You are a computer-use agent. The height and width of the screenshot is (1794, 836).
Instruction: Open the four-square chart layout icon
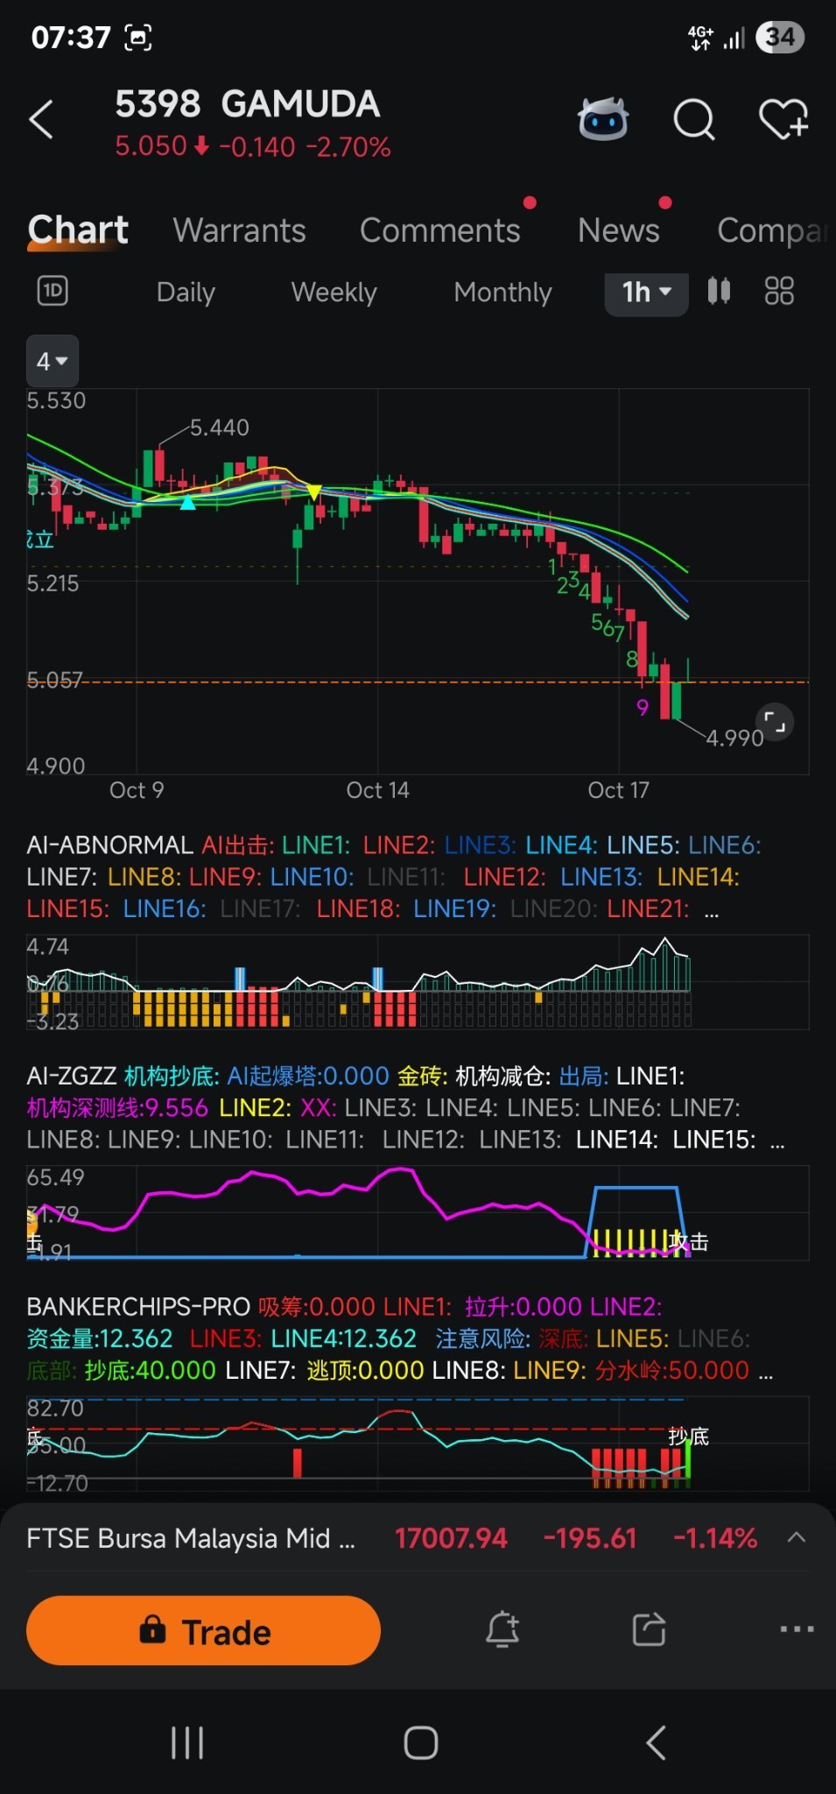[779, 291]
